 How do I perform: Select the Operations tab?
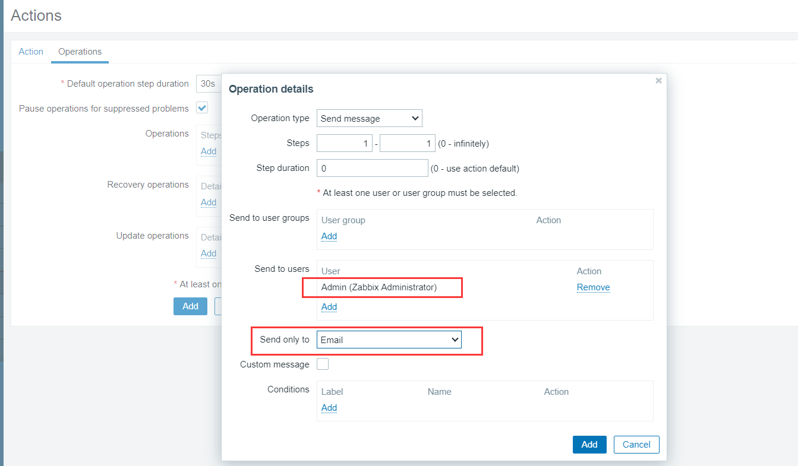click(80, 52)
